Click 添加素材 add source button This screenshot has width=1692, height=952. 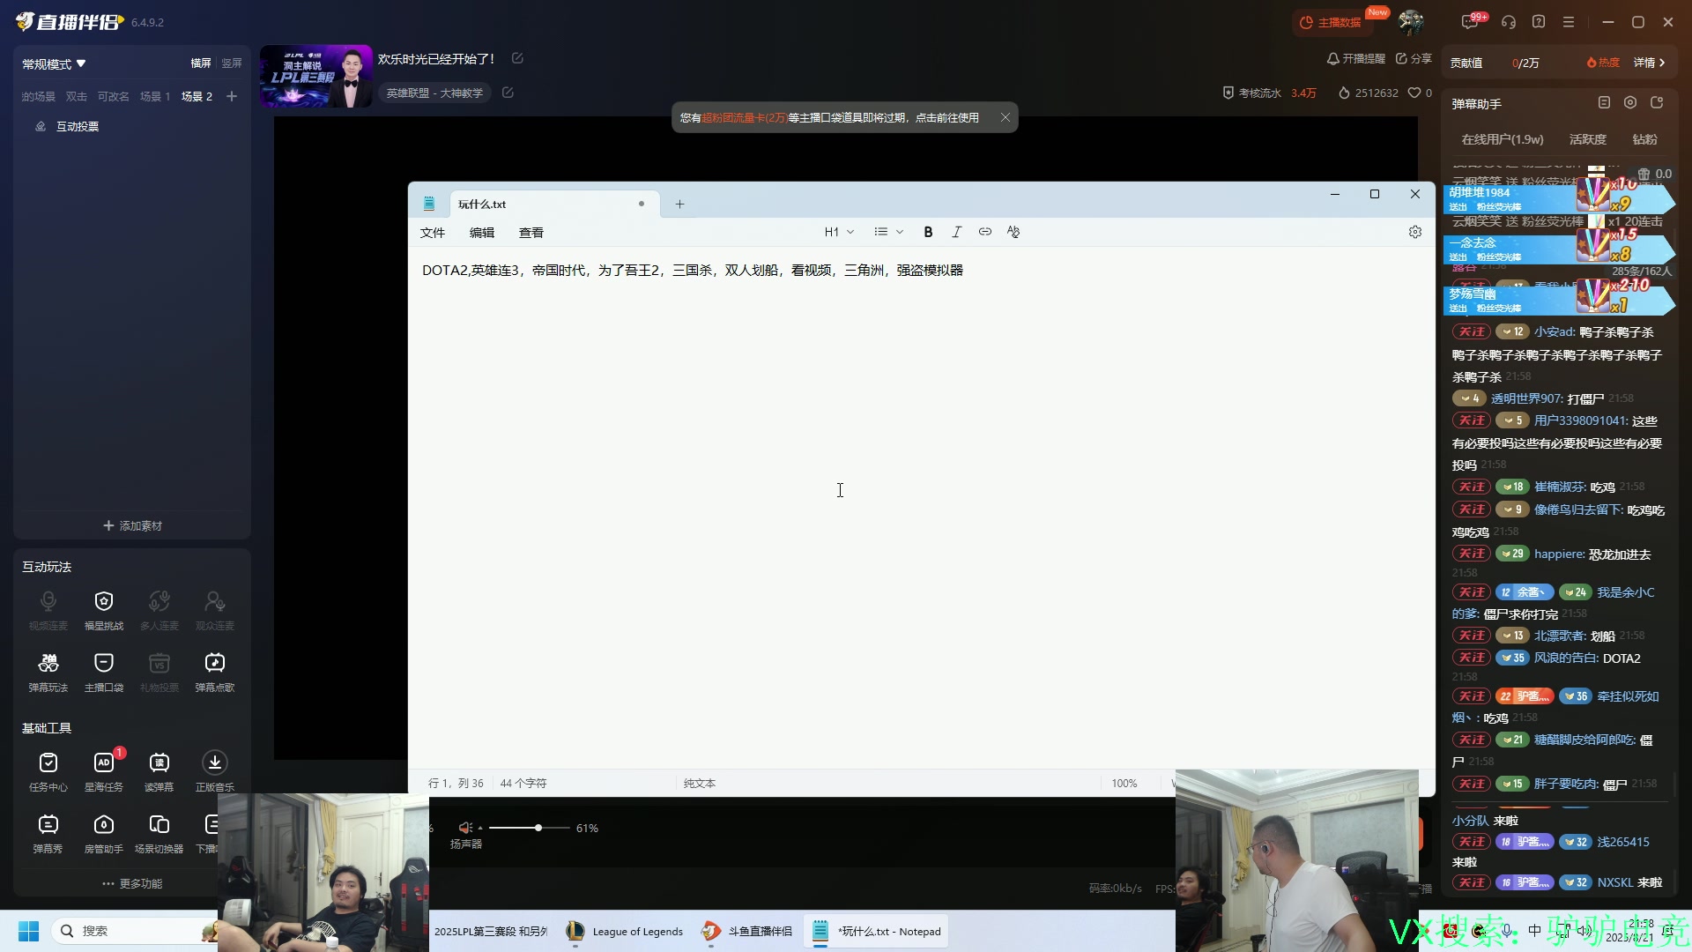pyautogui.click(x=132, y=525)
